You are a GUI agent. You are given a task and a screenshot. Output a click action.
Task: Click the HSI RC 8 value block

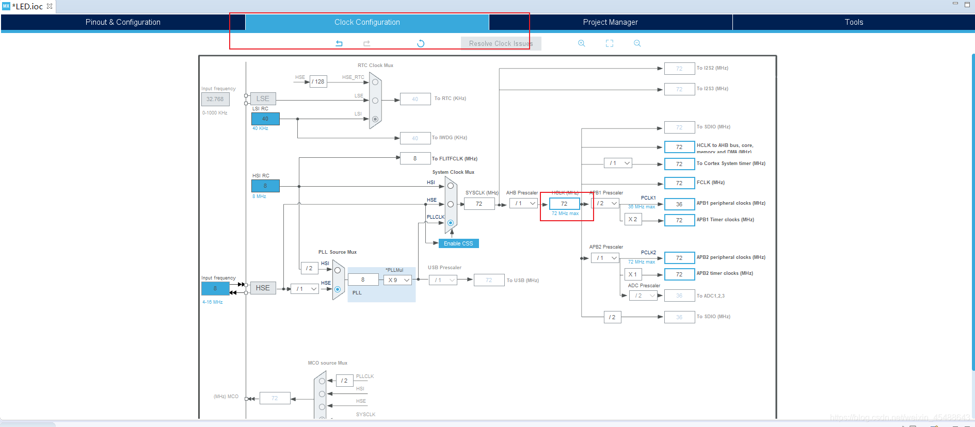coord(265,186)
